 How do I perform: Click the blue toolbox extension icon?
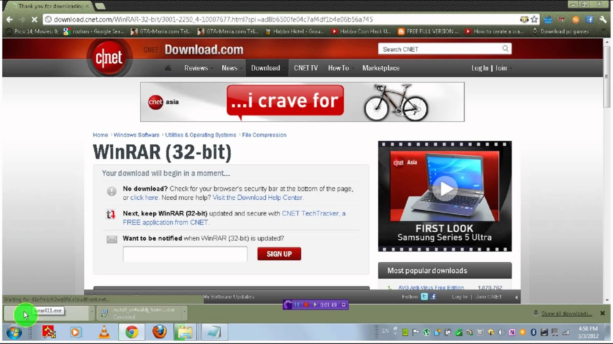click(x=548, y=20)
